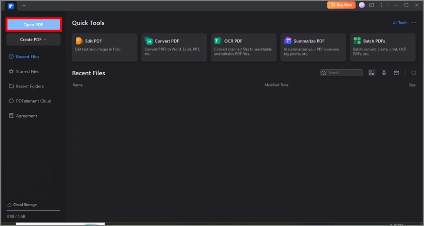The height and width of the screenshot is (226, 424).
Task: Switch to list view layout
Action: (x=371, y=73)
